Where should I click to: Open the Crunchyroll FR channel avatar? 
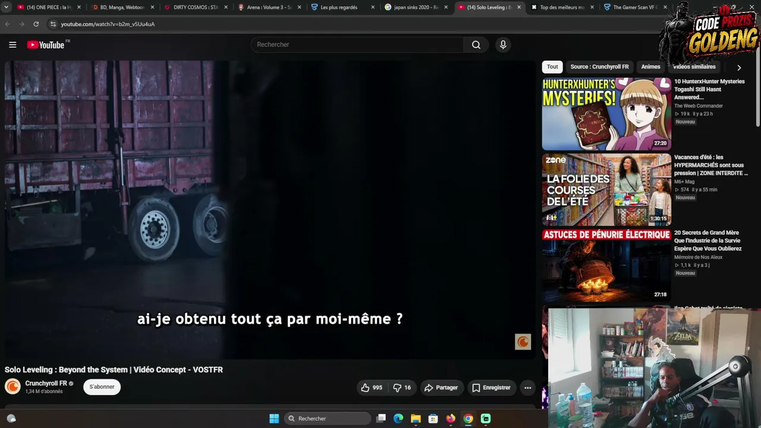tap(12, 386)
